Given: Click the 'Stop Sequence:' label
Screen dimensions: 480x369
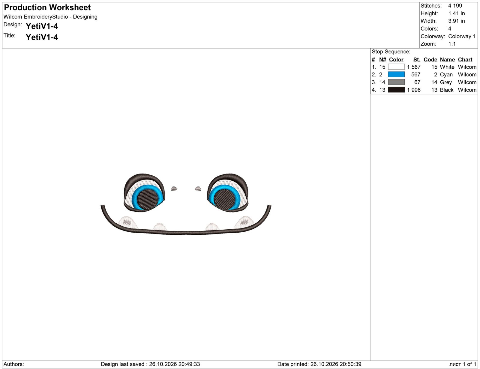Looking at the screenshot, I should click(391, 52).
